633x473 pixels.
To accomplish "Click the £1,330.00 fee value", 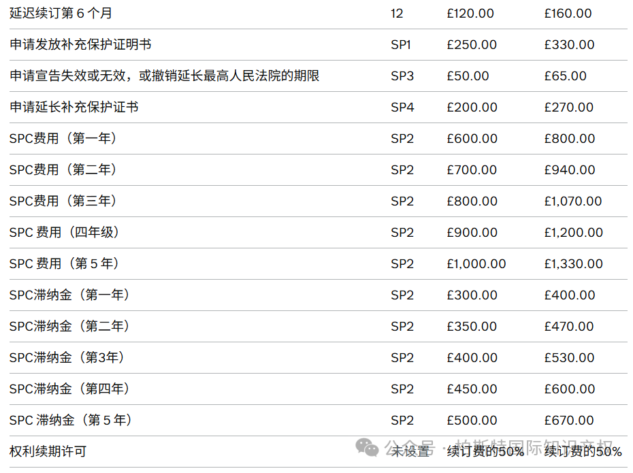I will (573, 264).
